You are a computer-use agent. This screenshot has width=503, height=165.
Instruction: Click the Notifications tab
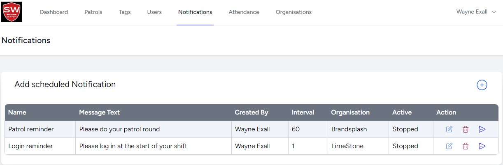pyautogui.click(x=195, y=12)
